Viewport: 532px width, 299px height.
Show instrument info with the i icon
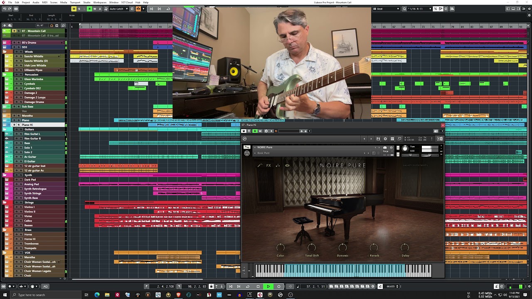[391, 147]
